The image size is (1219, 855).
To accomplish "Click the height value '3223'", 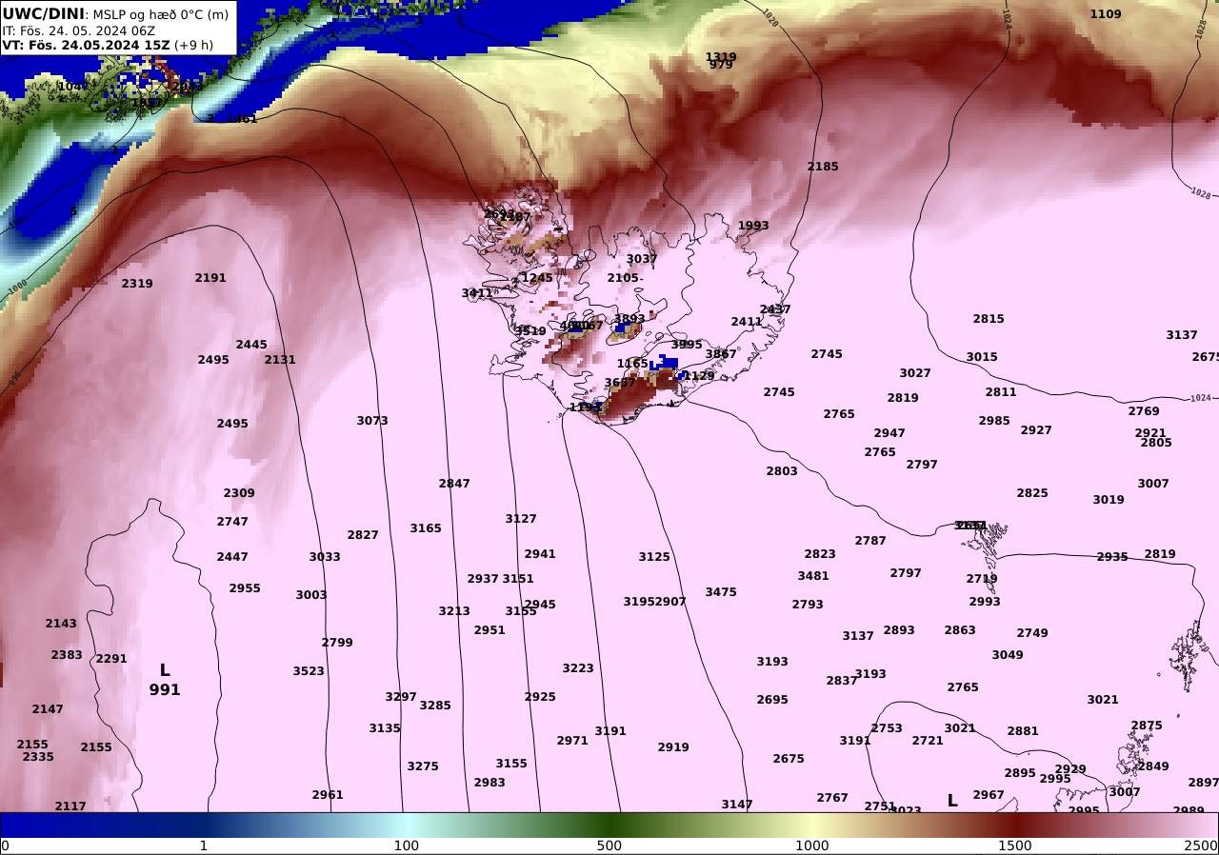I will tap(578, 668).
